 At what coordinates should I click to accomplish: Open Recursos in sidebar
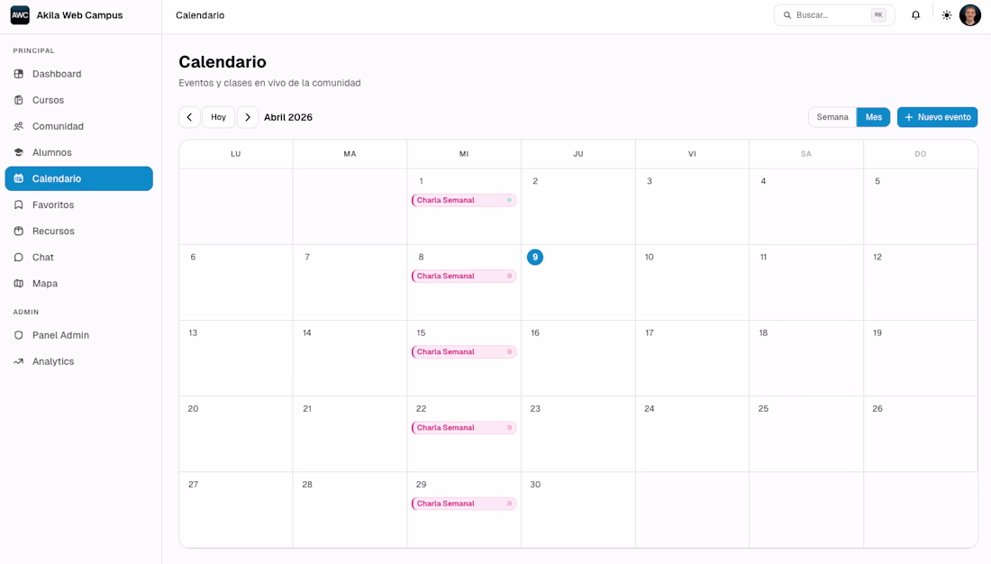pos(53,231)
